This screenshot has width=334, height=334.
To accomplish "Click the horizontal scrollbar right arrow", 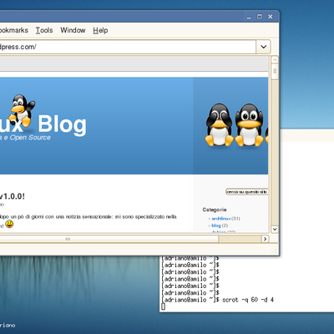I will [265, 239].
